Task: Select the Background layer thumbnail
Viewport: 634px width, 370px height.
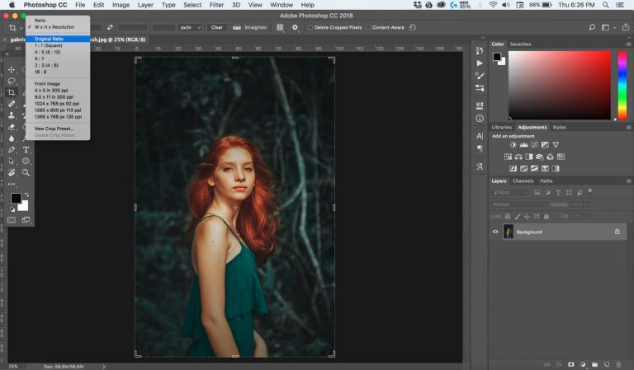Action: pyautogui.click(x=508, y=232)
